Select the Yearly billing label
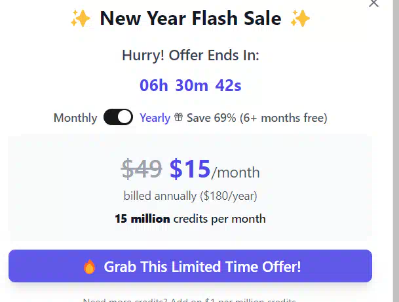The image size is (399, 302). (155, 118)
